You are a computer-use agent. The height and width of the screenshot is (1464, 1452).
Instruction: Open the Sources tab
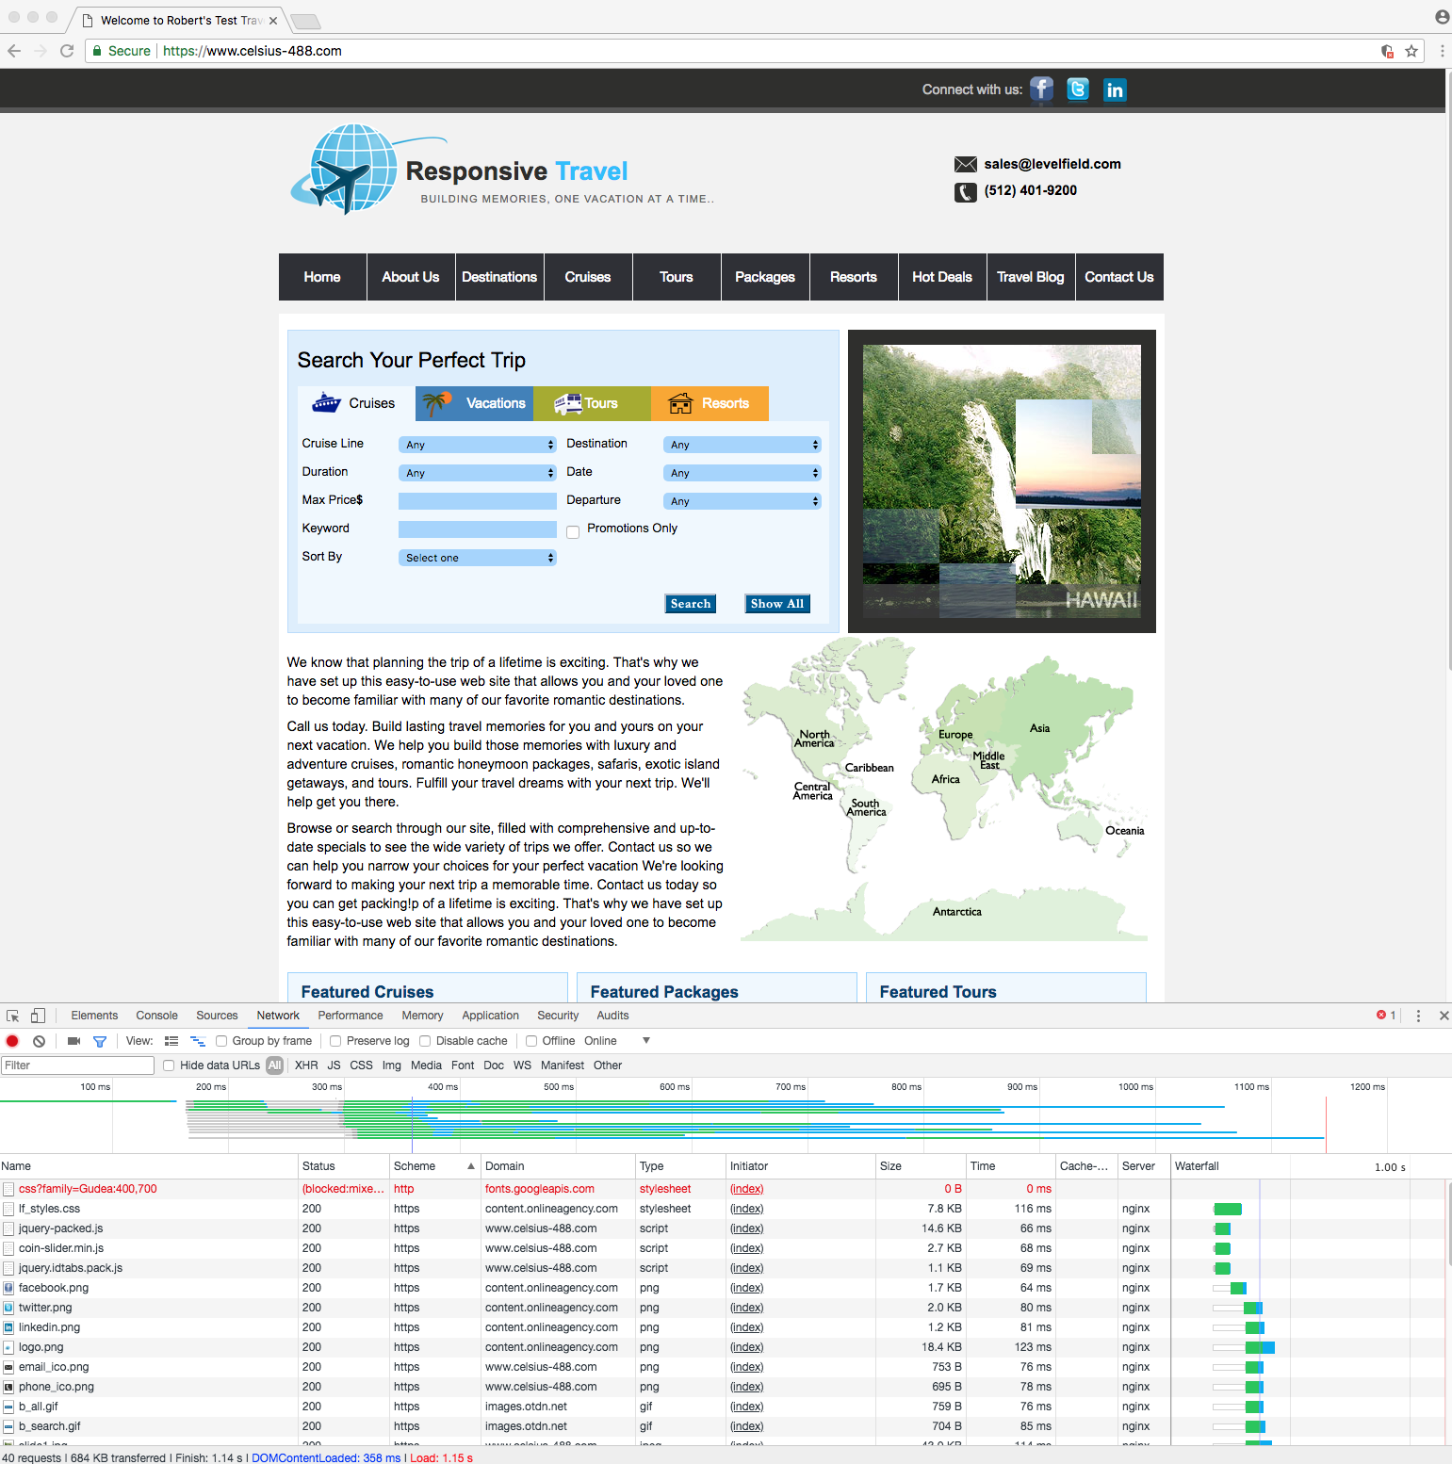[x=217, y=1016]
